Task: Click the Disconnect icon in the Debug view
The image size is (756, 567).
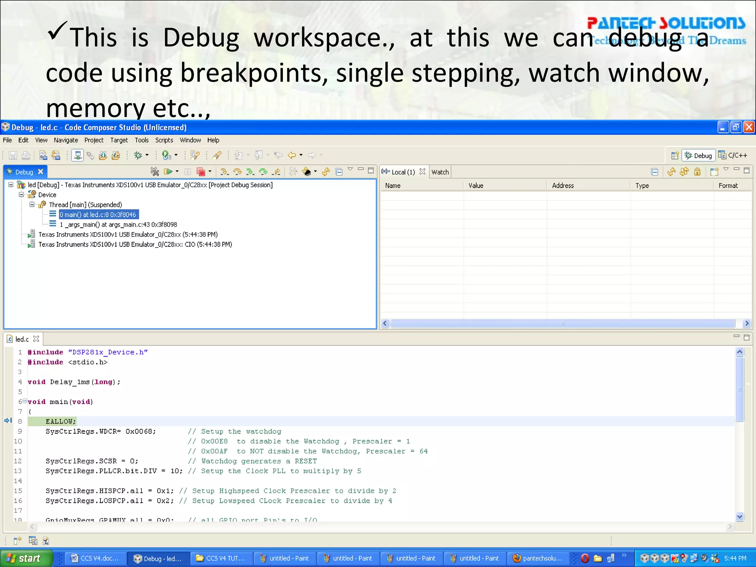Action: click(155, 172)
